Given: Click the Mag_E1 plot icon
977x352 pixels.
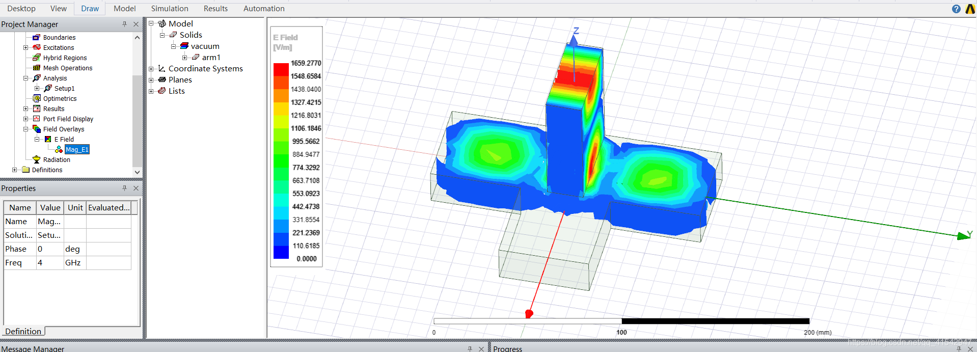Looking at the screenshot, I should click(59, 149).
